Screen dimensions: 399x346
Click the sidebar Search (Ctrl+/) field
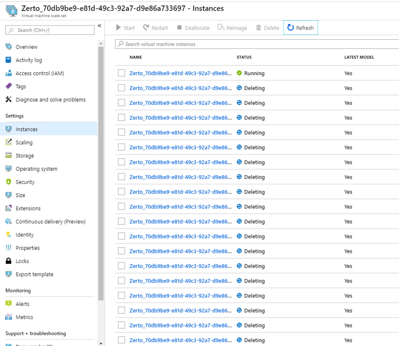click(50, 30)
